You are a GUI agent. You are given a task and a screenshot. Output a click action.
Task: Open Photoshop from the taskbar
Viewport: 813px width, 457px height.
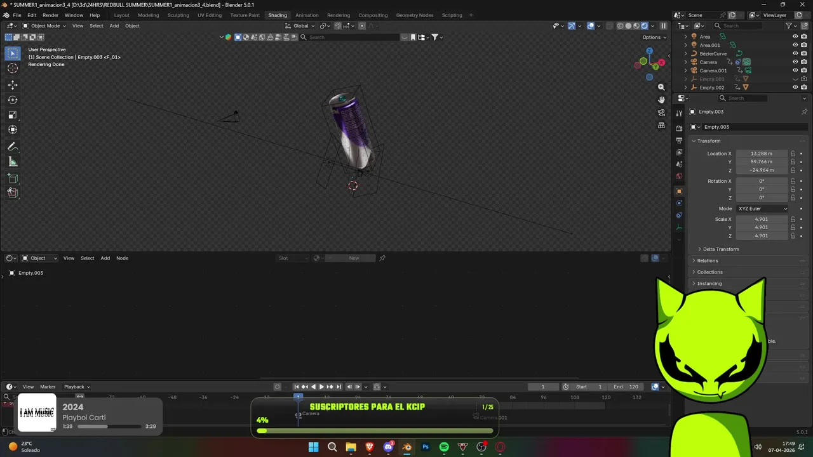point(426,447)
